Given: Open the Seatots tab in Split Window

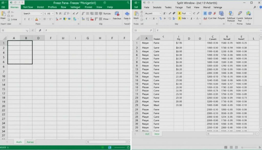Looking at the screenshot, I should click(x=157, y=7).
